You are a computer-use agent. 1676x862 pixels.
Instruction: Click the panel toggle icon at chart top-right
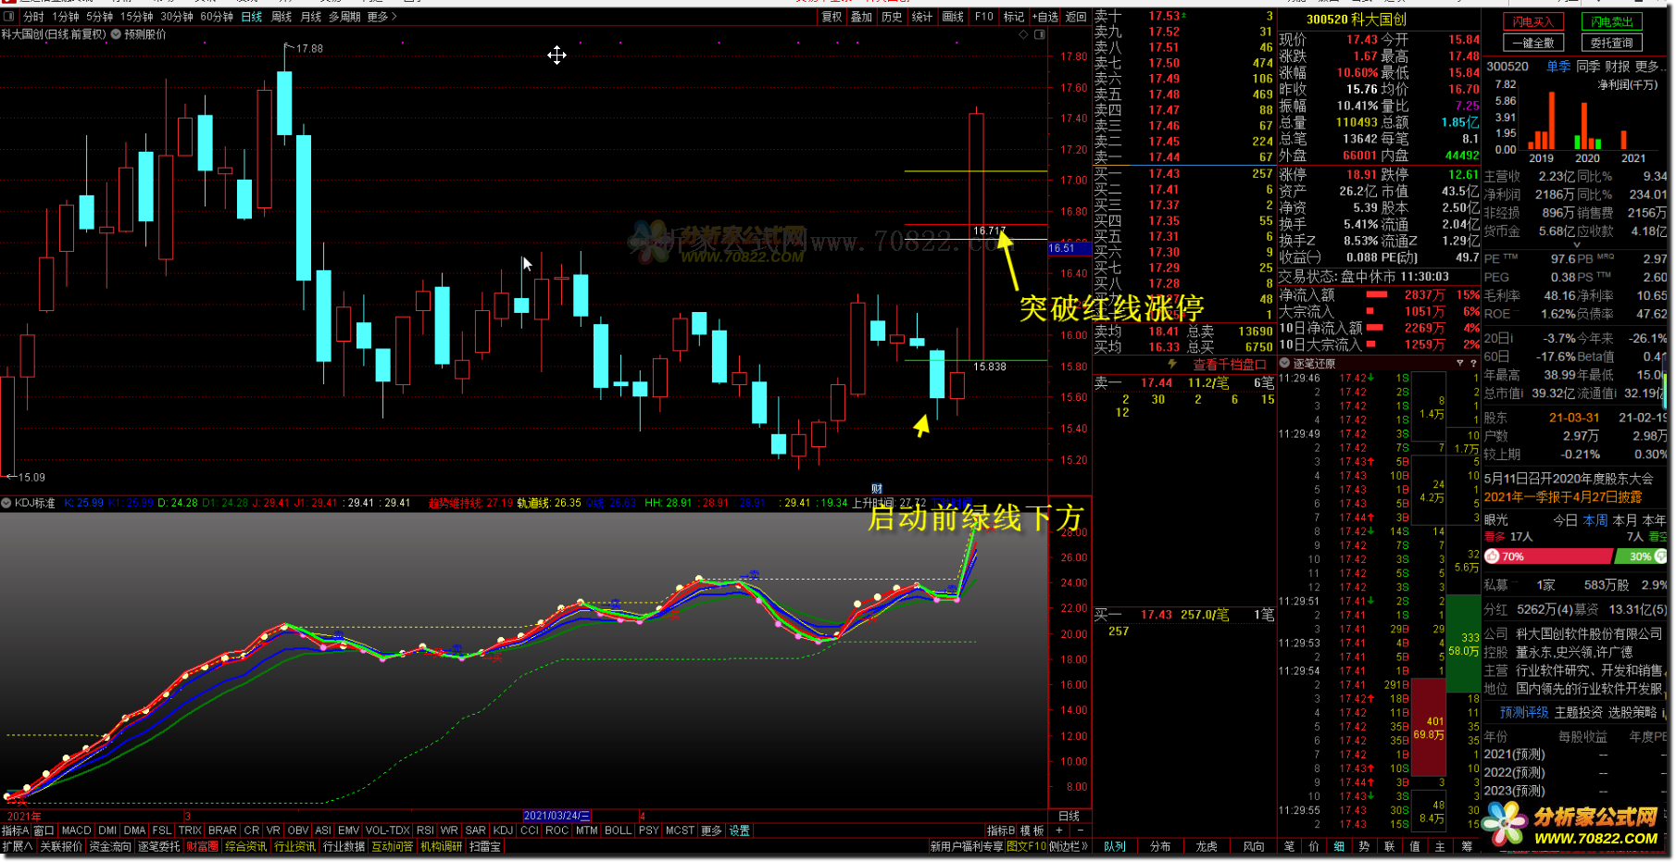pyautogui.click(x=1040, y=34)
